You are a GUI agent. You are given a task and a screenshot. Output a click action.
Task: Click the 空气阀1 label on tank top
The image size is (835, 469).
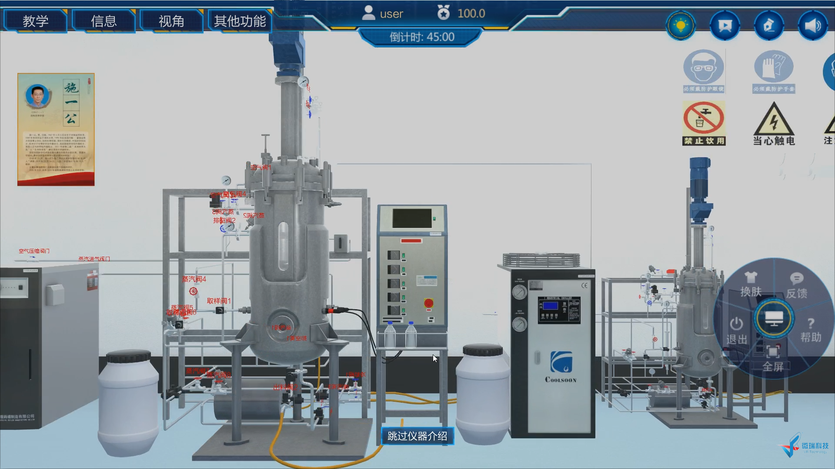click(261, 167)
